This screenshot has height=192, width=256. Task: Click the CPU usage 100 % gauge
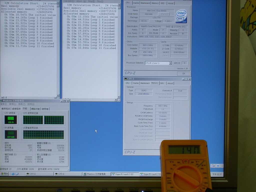11,120
